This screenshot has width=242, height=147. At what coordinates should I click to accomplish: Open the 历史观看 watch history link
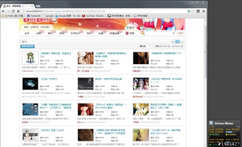(x=45, y=27)
